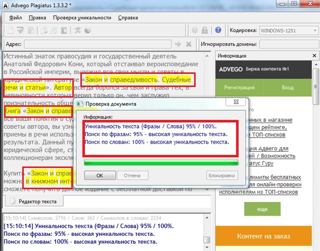The image size is (320, 251).
Task: Open the Файл menu
Action: (16, 18)
